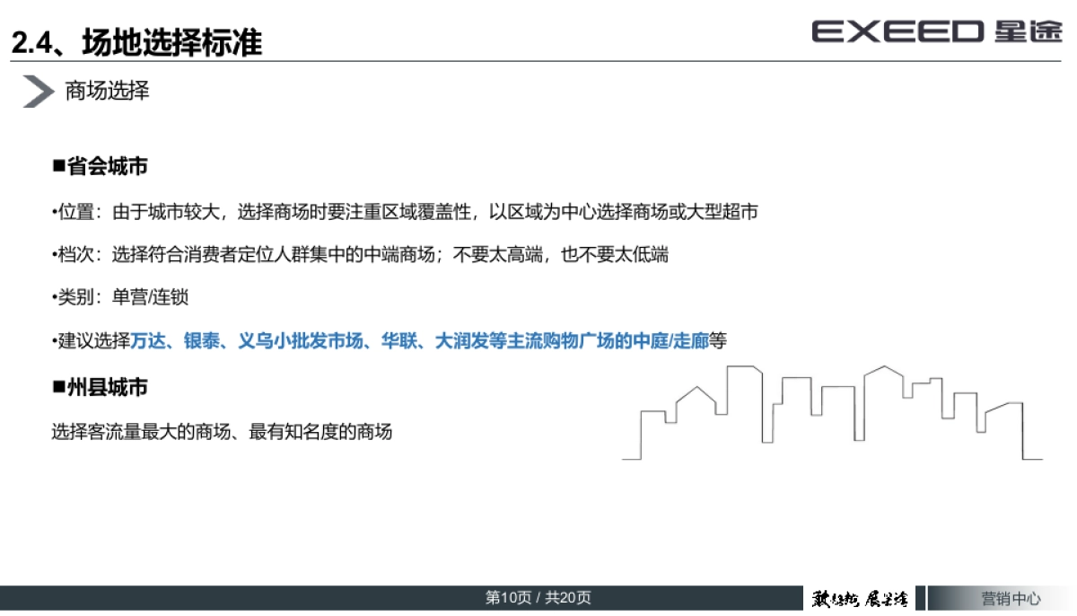Select the 商场选择 section heading
This screenshot has height=616, width=1077.
(x=108, y=91)
